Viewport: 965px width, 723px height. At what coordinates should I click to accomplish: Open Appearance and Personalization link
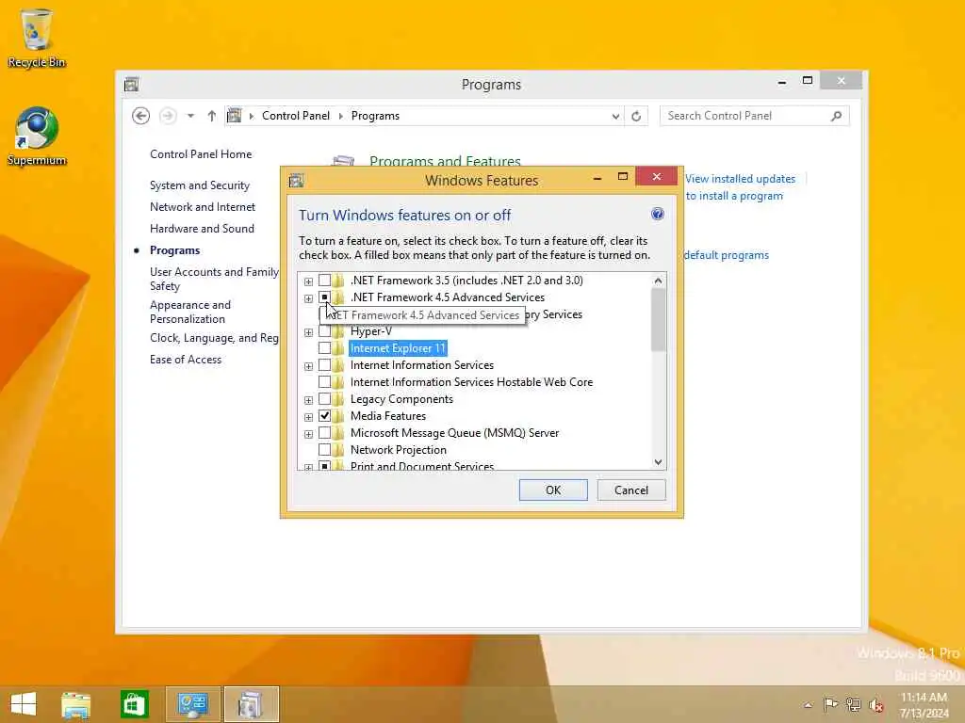pos(190,312)
